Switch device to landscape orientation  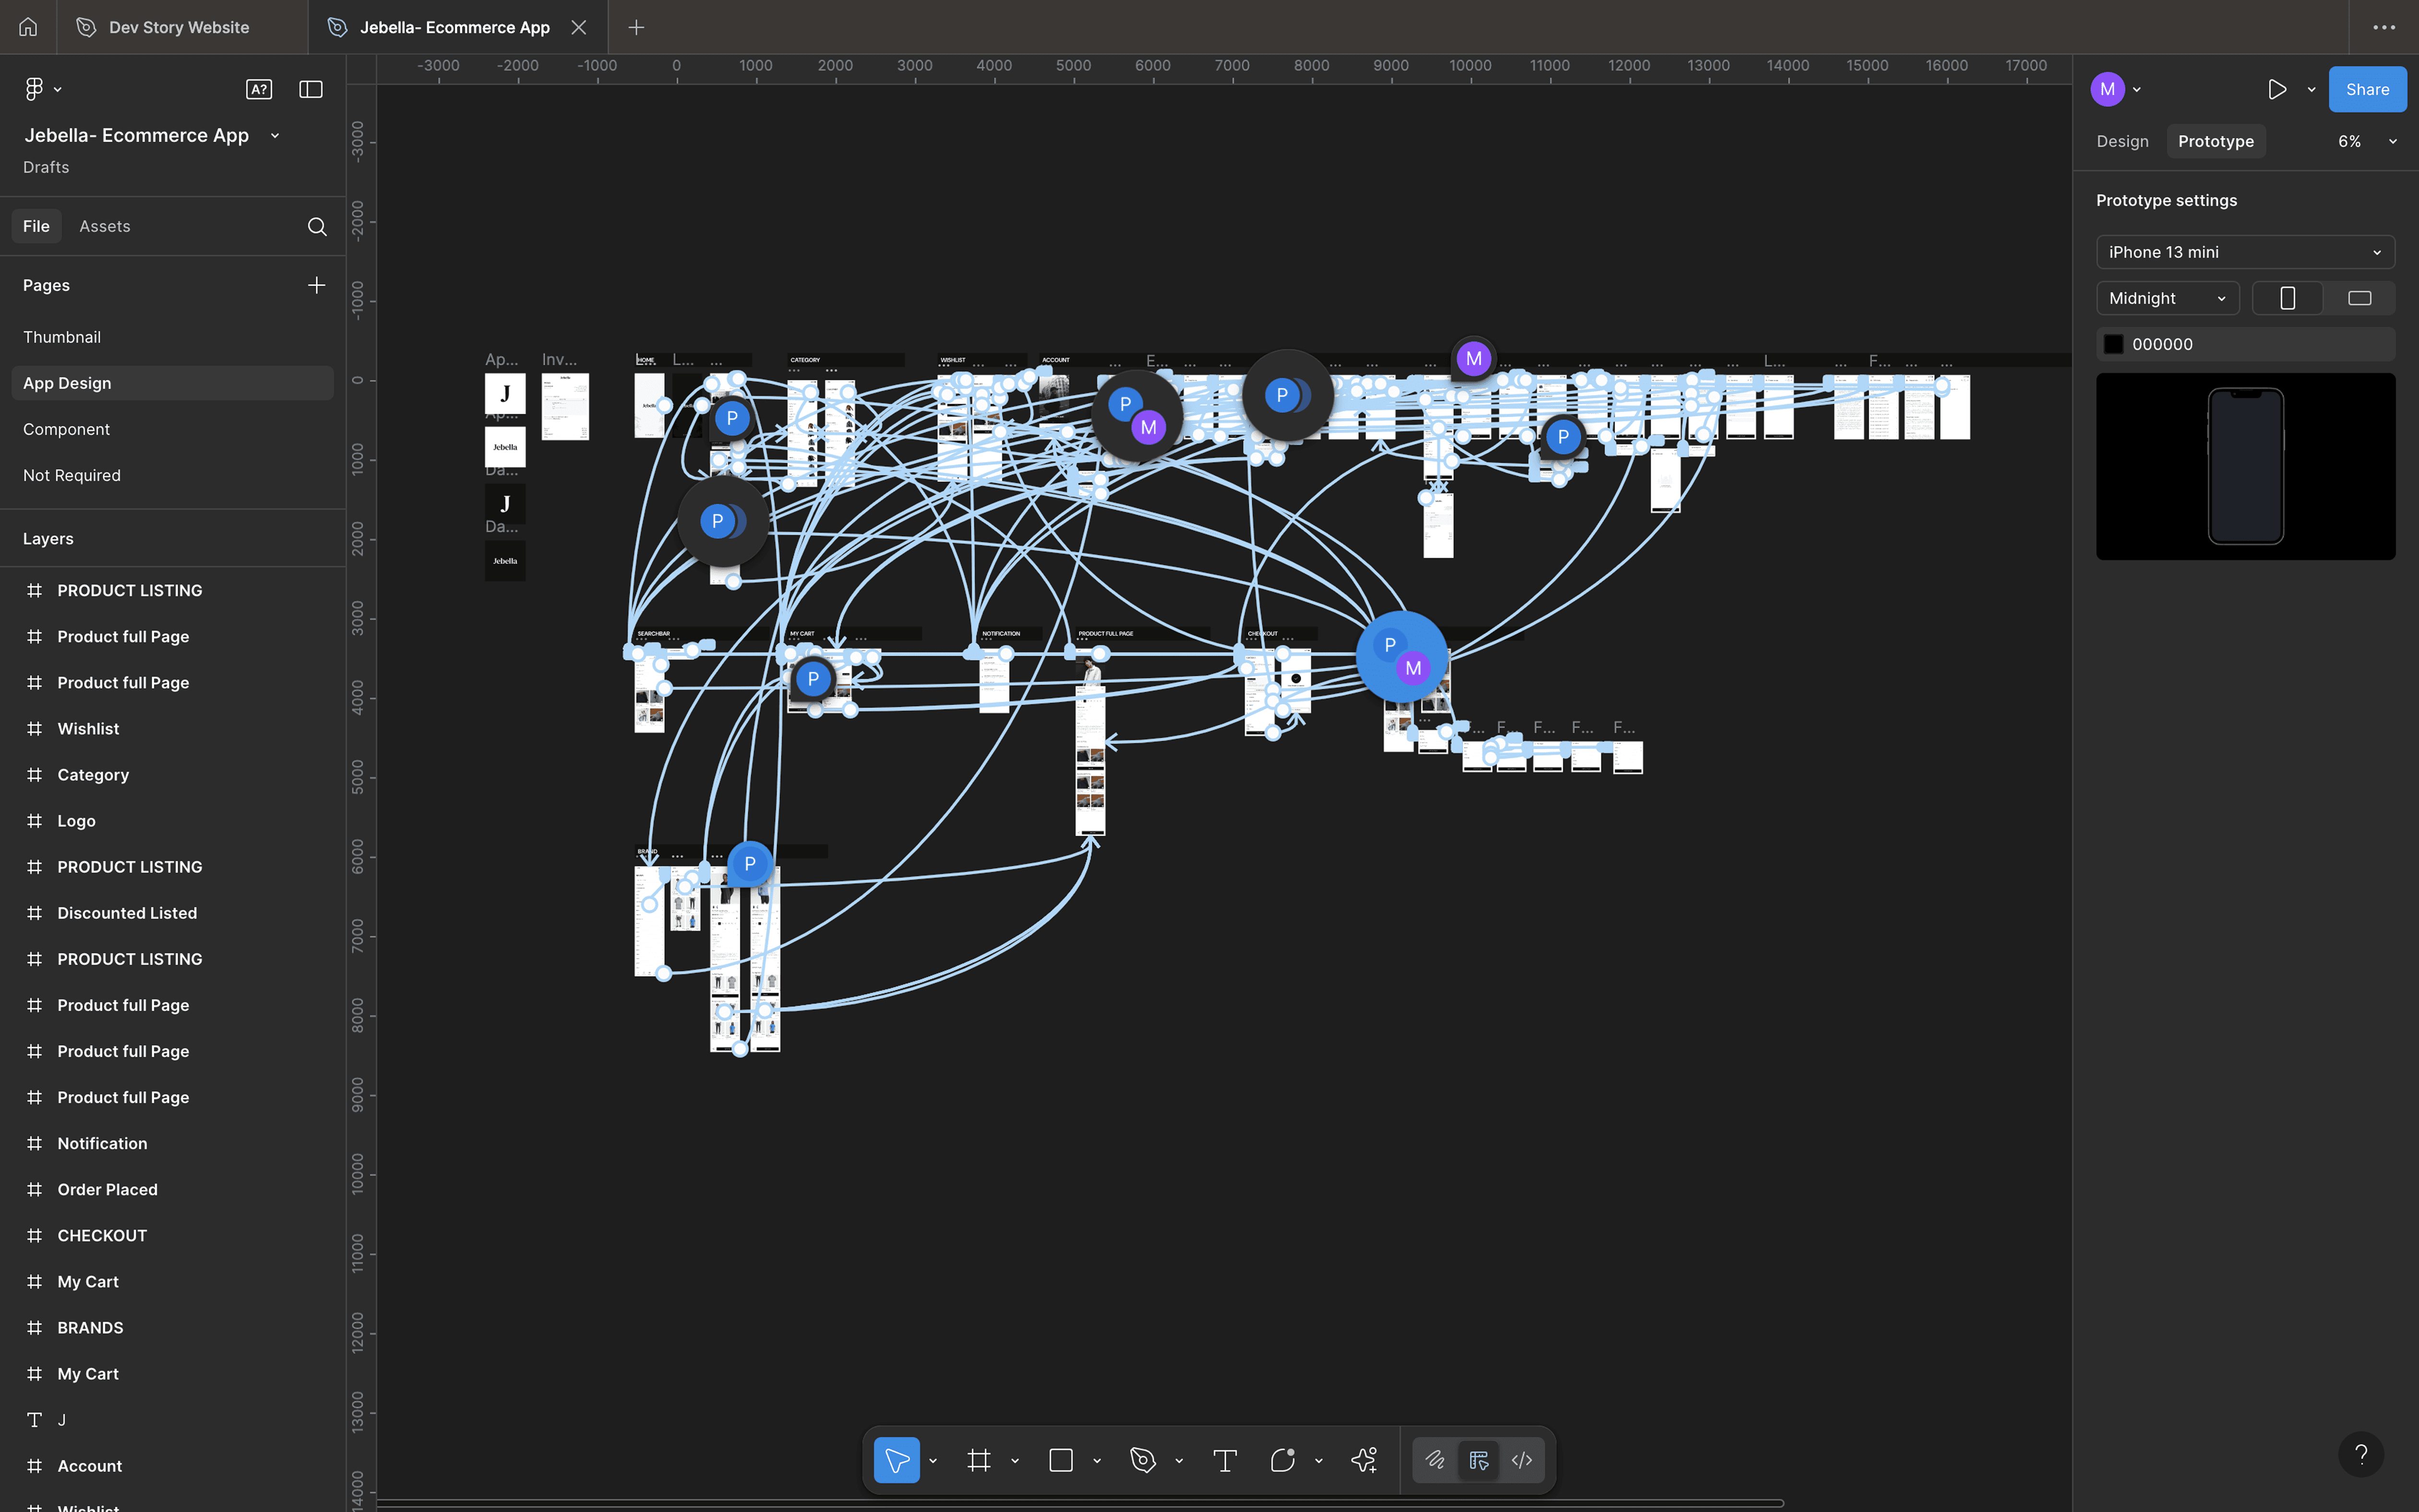[2359, 298]
